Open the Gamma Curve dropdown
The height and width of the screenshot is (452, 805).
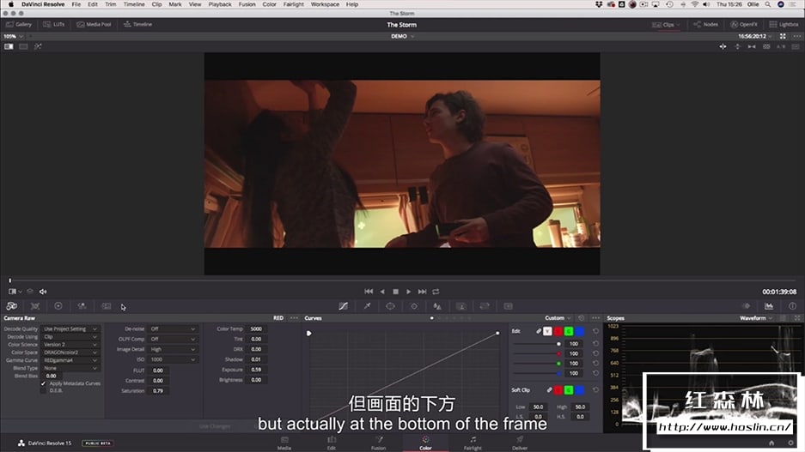70,360
